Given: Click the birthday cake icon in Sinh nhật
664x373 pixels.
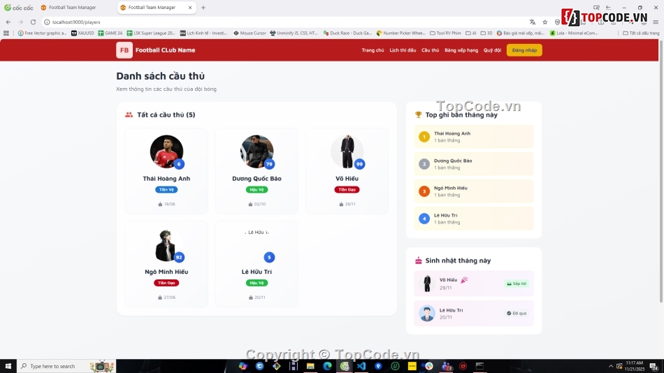Looking at the screenshot, I should pos(419,261).
